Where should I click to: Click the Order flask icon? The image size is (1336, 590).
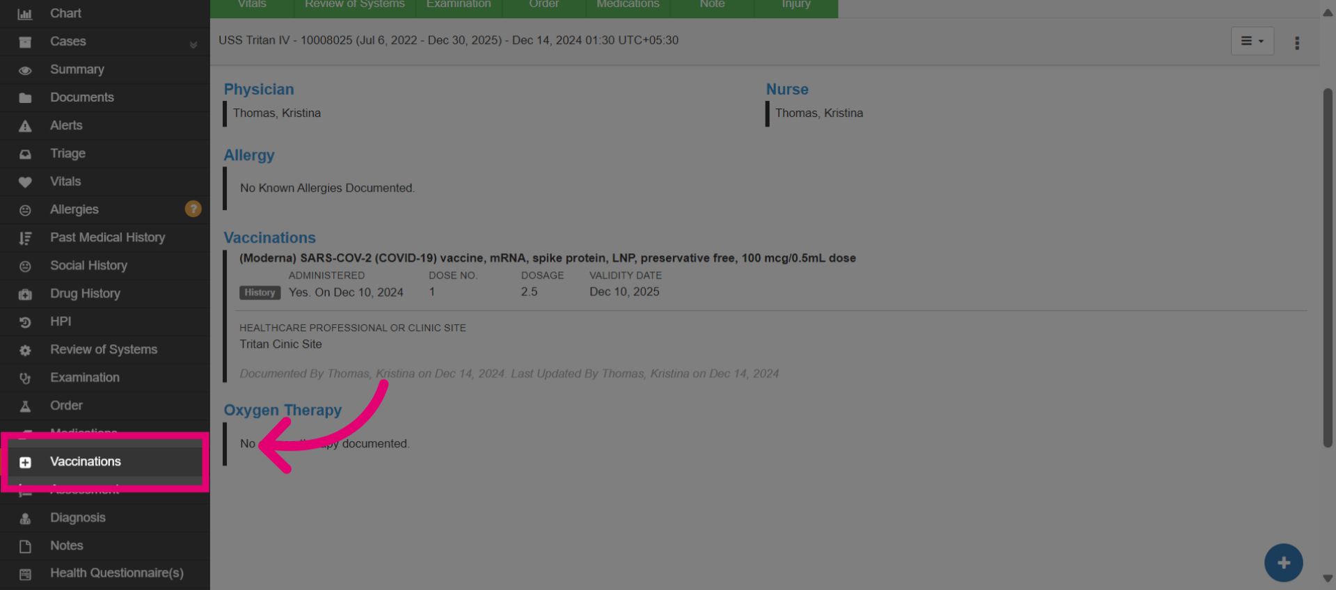[25, 406]
